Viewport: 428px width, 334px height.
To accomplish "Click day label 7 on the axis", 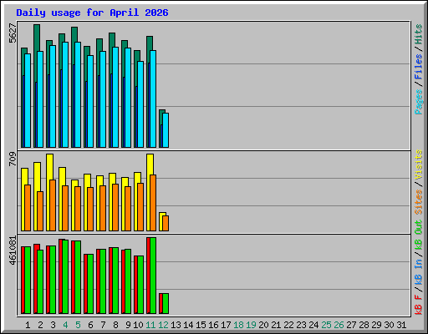I will click(x=103, y=325).
